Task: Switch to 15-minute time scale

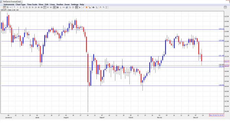Action: pos(26,7)
